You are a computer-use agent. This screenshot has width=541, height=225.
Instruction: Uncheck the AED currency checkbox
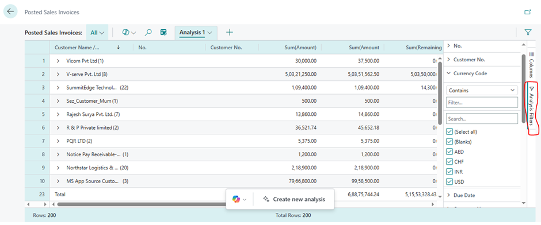(449, 152)
